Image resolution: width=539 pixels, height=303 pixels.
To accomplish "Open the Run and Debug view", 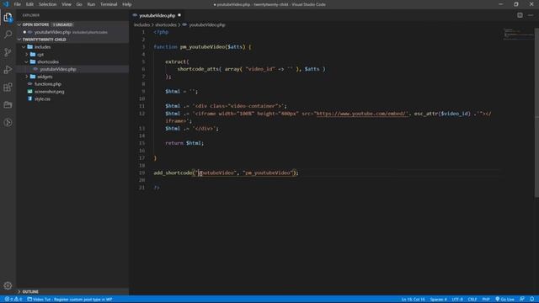I will tap(8, 69).
